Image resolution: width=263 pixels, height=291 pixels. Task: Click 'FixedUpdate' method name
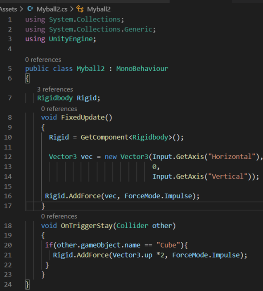pos(83,117)
